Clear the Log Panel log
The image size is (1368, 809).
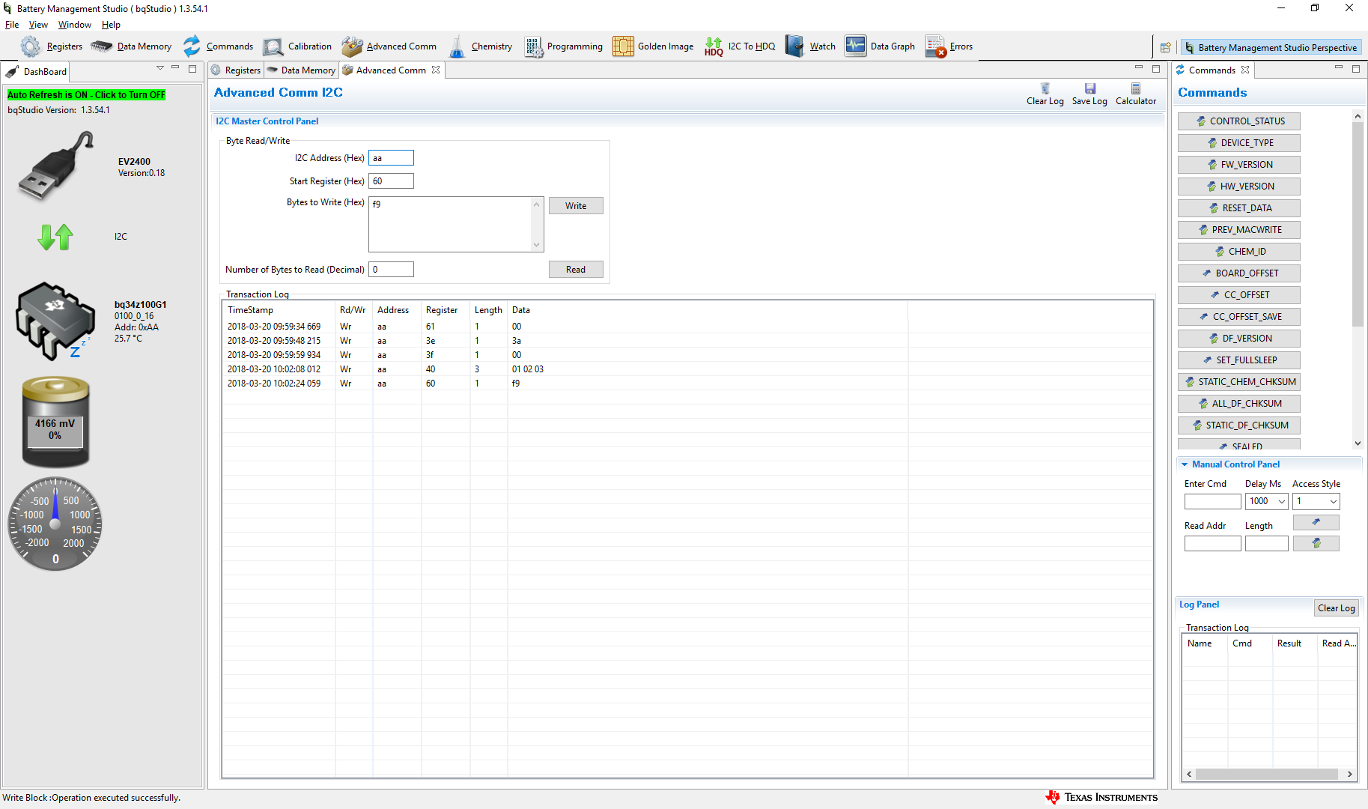tap(1337, 608)
